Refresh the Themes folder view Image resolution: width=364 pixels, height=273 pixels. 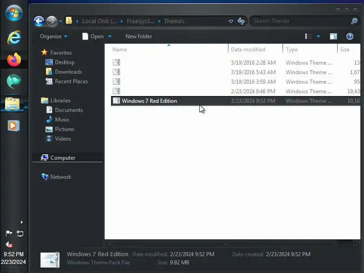click(241, 21)
